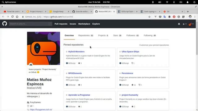This screenshot has height=111, width=198.
Task: Open notifications bell in GitHub header
Action: [179, 24]
